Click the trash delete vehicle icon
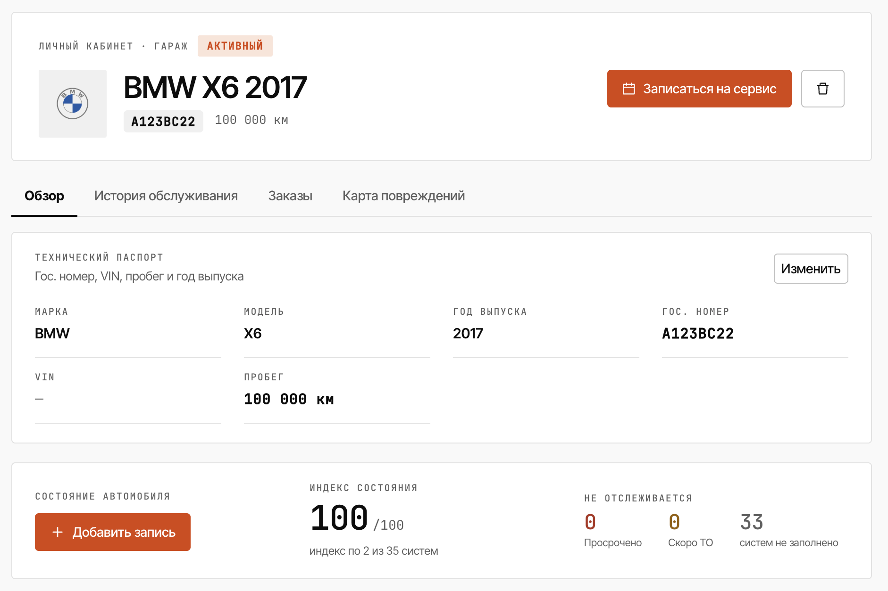The image size is (888, 591). [822, 89]
